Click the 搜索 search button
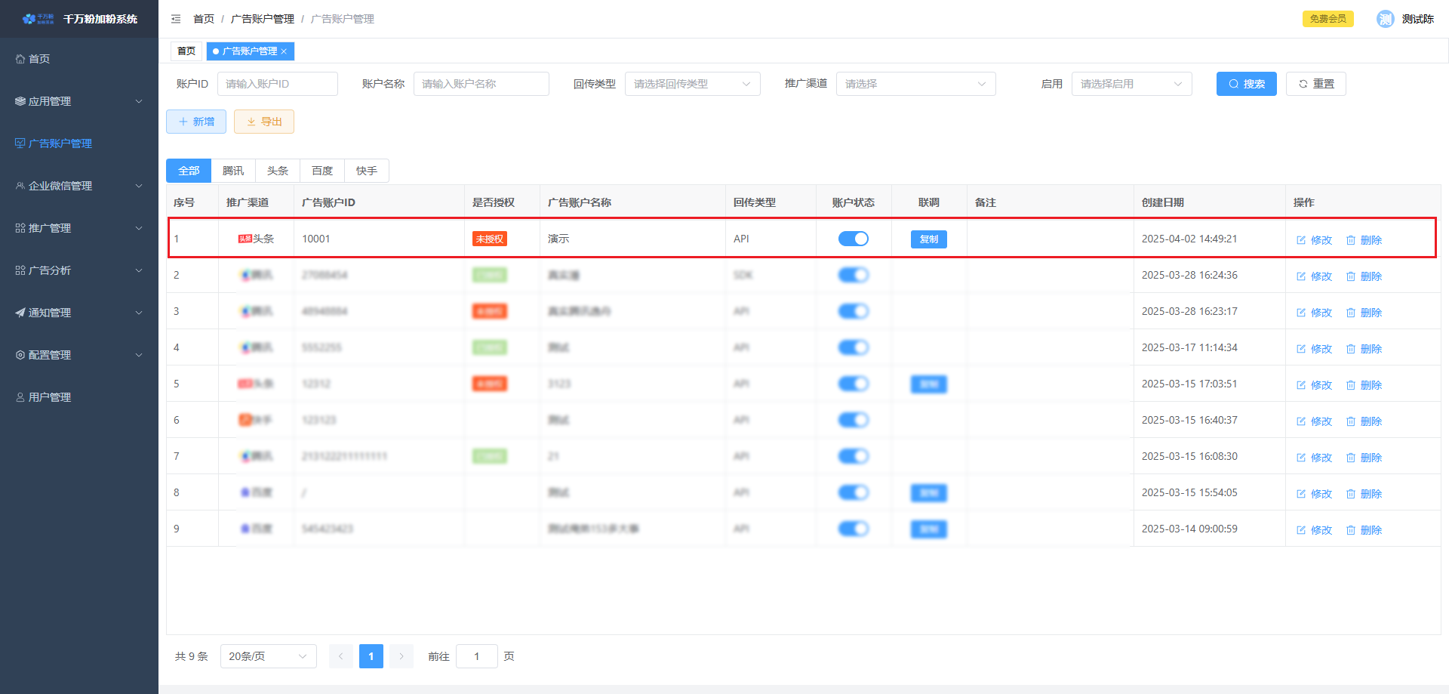The height and width of the screenshot is (694, 1449). click(x=1246, y=84)
